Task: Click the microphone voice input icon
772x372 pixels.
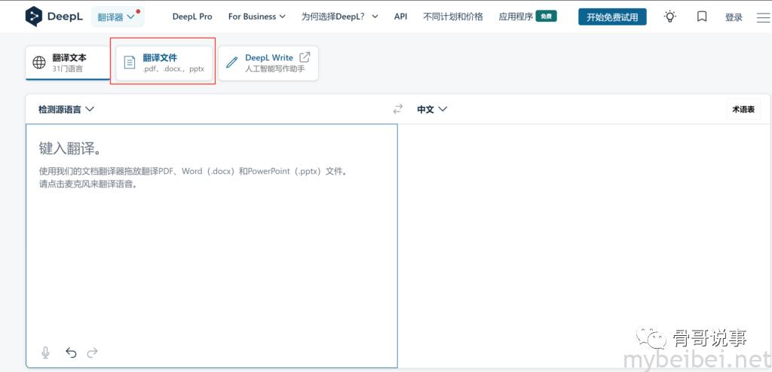Action: [46, 352]
